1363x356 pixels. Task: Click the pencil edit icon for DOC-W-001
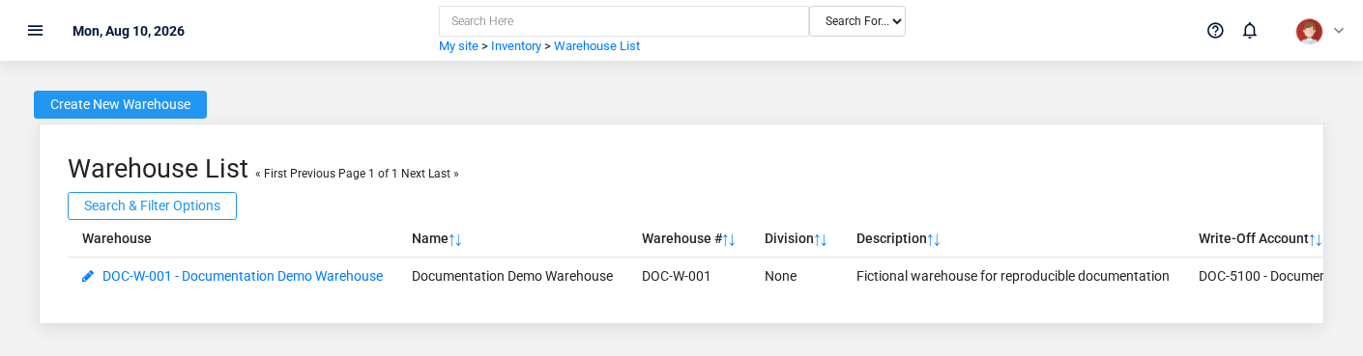click(88, 276)
